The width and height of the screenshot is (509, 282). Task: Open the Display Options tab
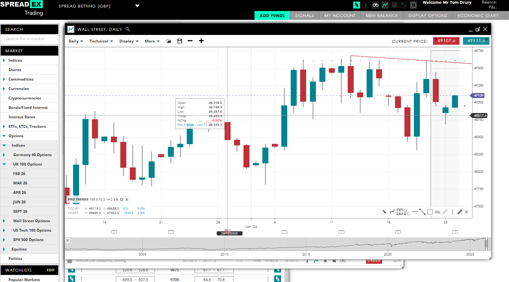(x=428, y=15)
